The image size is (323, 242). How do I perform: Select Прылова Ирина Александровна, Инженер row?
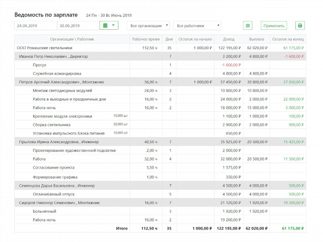click(160, 142)
